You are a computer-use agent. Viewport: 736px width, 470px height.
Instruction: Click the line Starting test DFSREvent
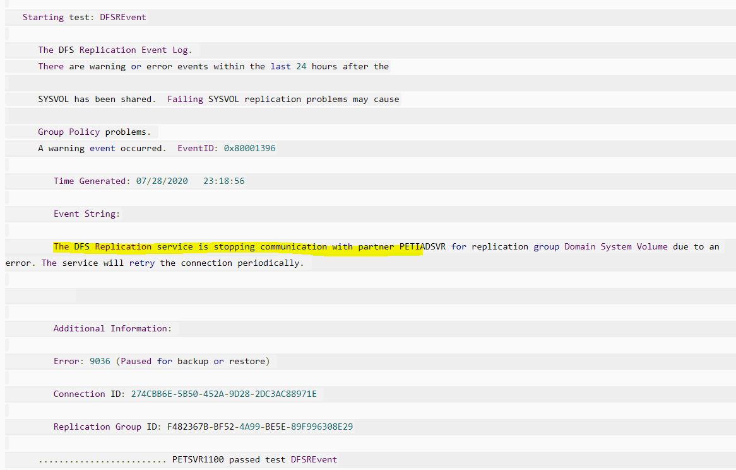85,17
